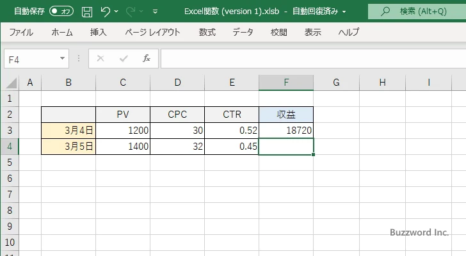
Task: Open the 校閲 ribbon tab
Action: click(x=279, y=32)
